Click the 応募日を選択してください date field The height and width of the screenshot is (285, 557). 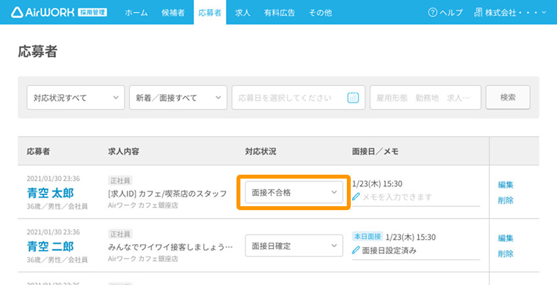pos(298,97)
